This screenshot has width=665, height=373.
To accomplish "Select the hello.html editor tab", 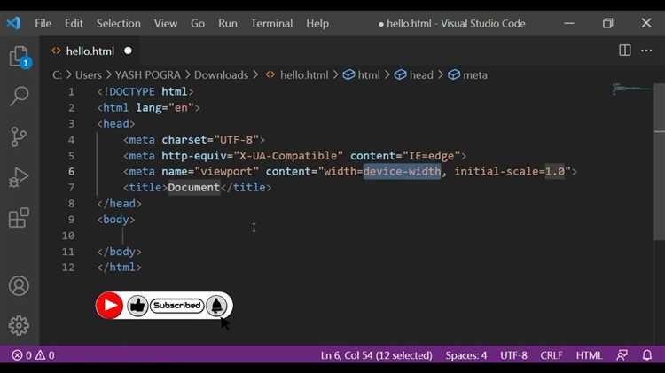I will tap(90, 51).
